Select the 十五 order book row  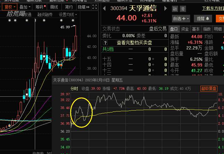point(134,59)
